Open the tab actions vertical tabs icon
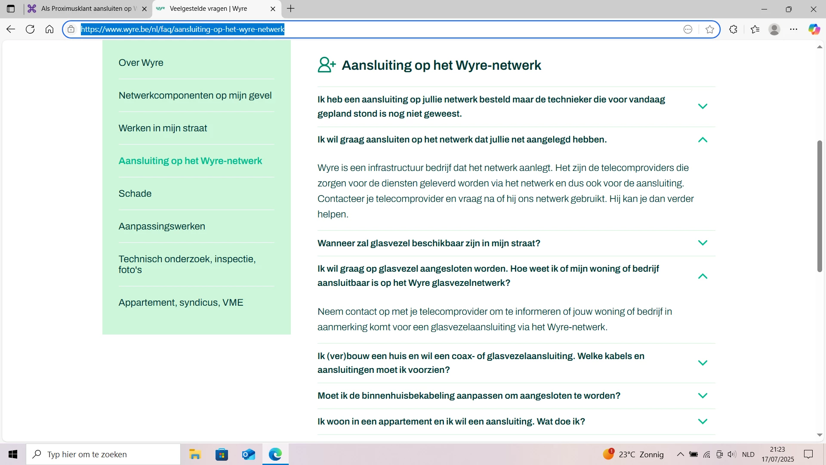The width and height of the screenshot is (826, 465). (x=11, y=9)
